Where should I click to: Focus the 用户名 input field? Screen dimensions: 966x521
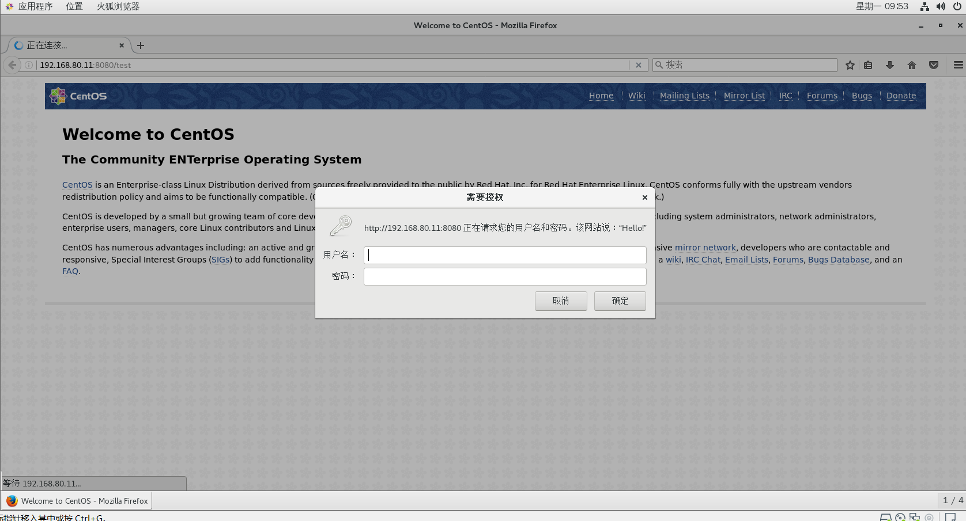click(505, 255)
